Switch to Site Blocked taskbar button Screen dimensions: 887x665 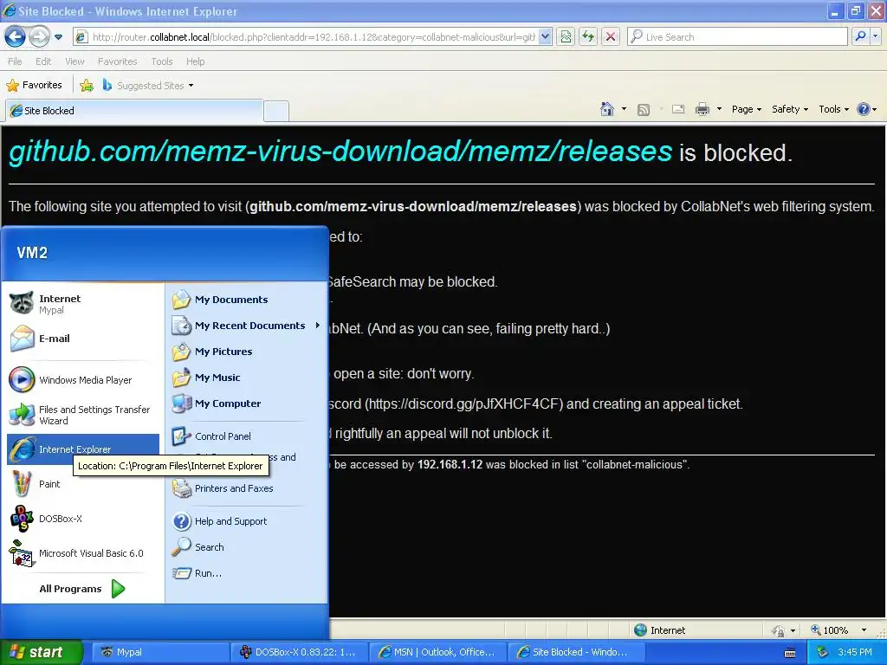click(576, 653)
